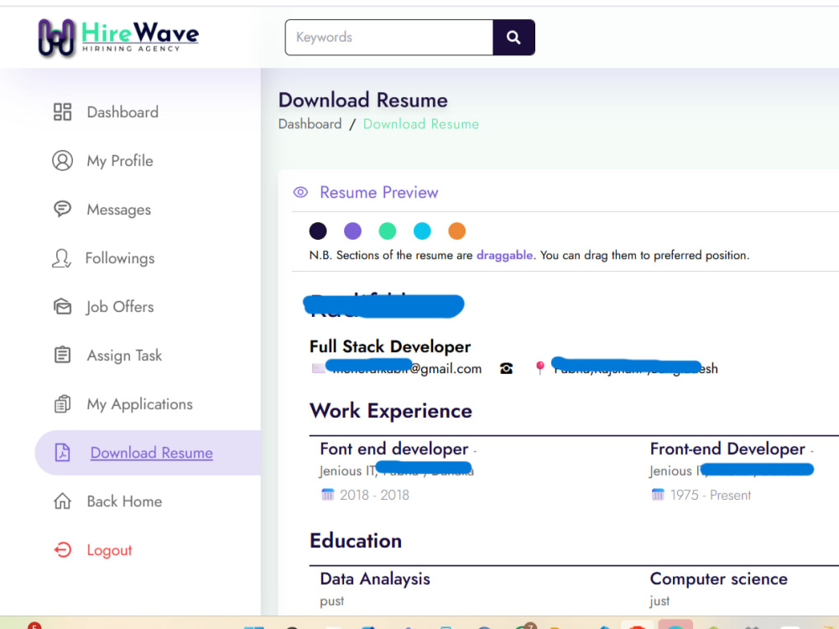
Task: Go to Back Home link
Action: [124, 502]
